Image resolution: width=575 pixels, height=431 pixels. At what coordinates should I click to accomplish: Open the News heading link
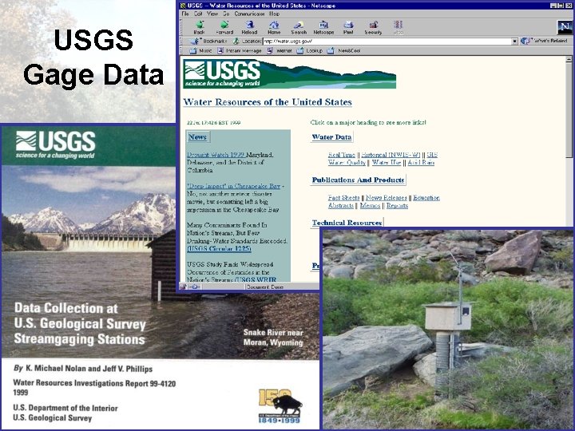click(197, 136)
